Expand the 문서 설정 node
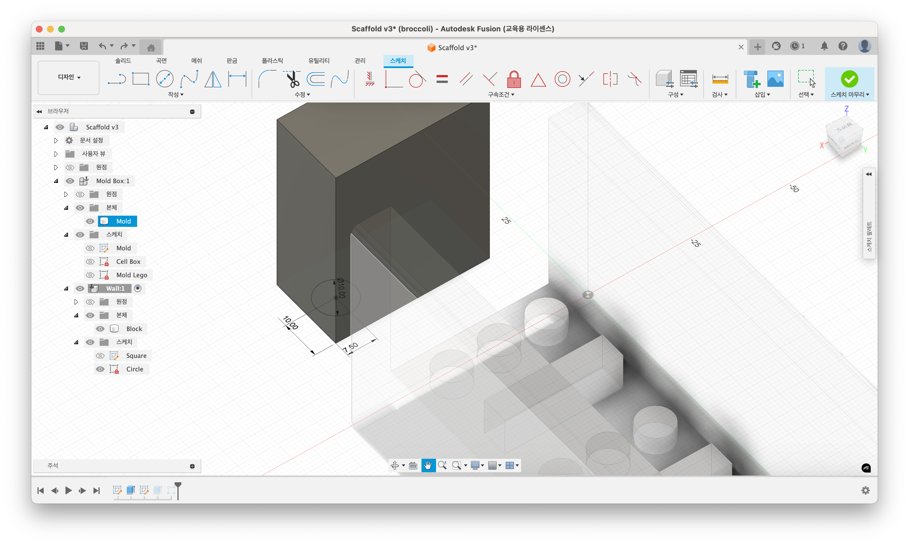The width and height of the screenshot is (909, 545). click(56, 140)
